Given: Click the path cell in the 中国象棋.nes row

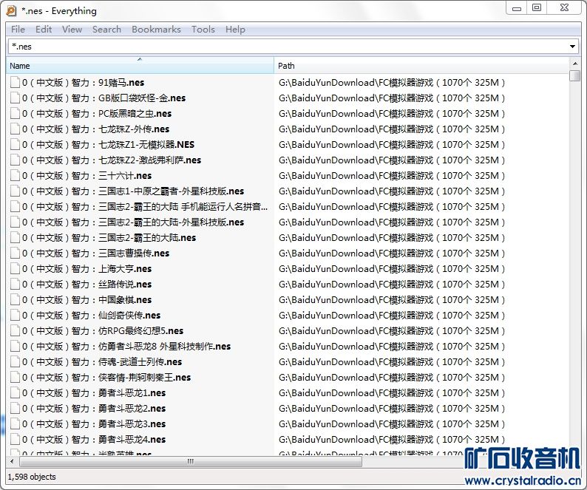Looking at the screenshot, I should coord(392,300).
